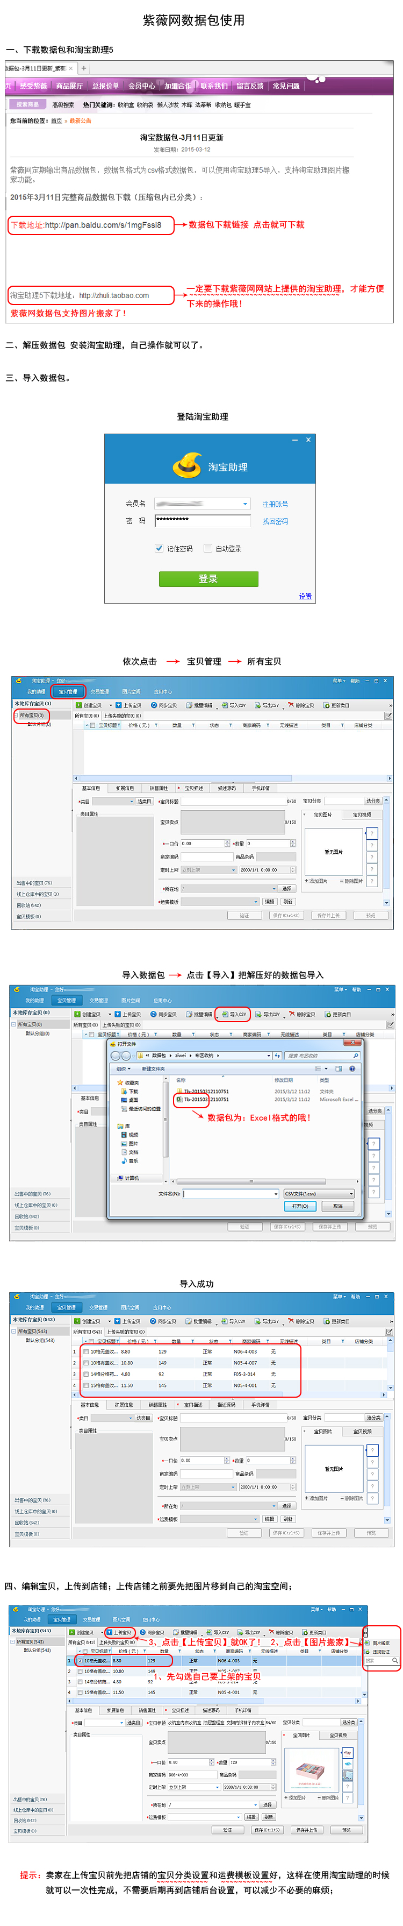The height and width of the screenshot is (1926, 403).
Task: Toggle header select-all checkbox in 导入成功 window
Action: pos(91,1341)
